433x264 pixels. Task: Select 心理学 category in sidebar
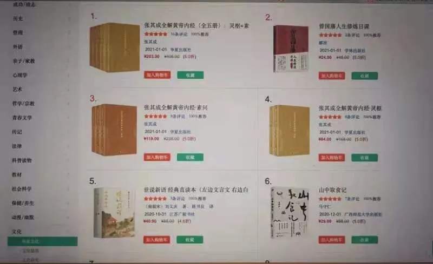coord(20,75)
